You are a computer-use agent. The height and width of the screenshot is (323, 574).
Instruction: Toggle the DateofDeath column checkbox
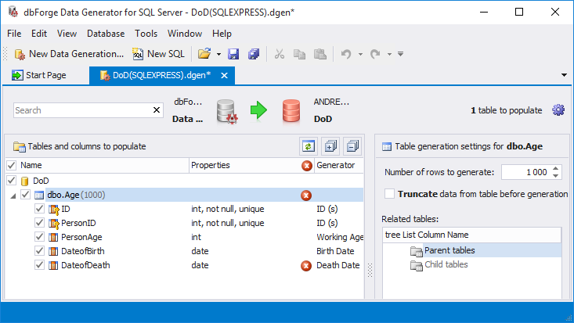39,265
